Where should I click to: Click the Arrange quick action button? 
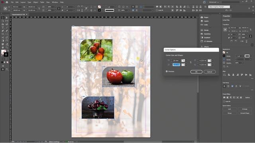(245, 109)
